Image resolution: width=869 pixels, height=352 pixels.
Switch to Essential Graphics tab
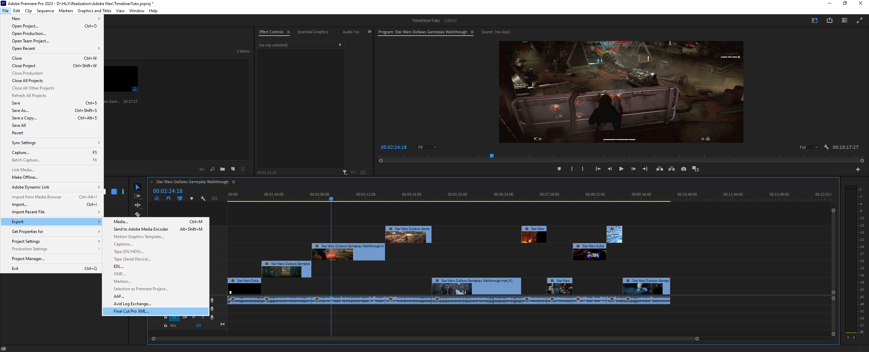pyautogui.click(x=313, y=32)
